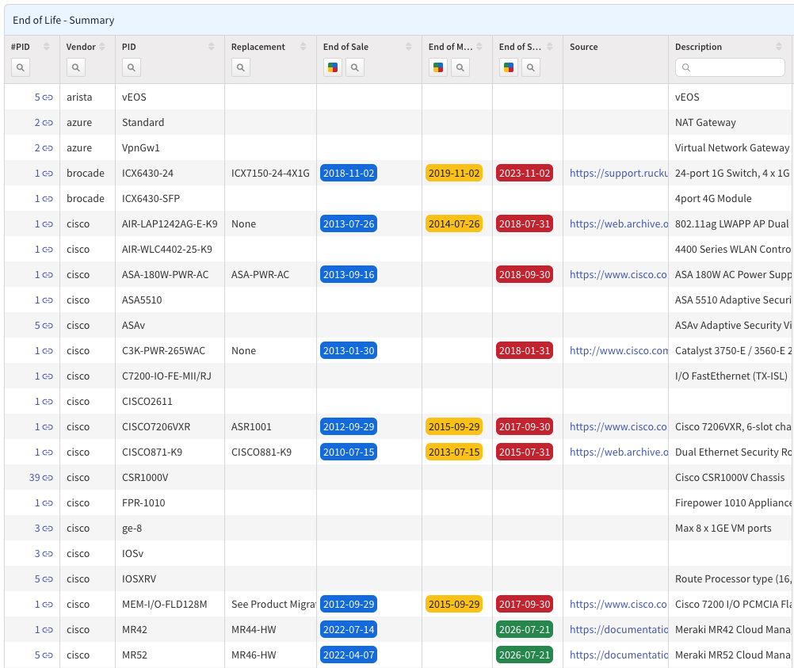Open the search icon under Vendor column
The image size is (794, 668).
[x=76, y=67]
